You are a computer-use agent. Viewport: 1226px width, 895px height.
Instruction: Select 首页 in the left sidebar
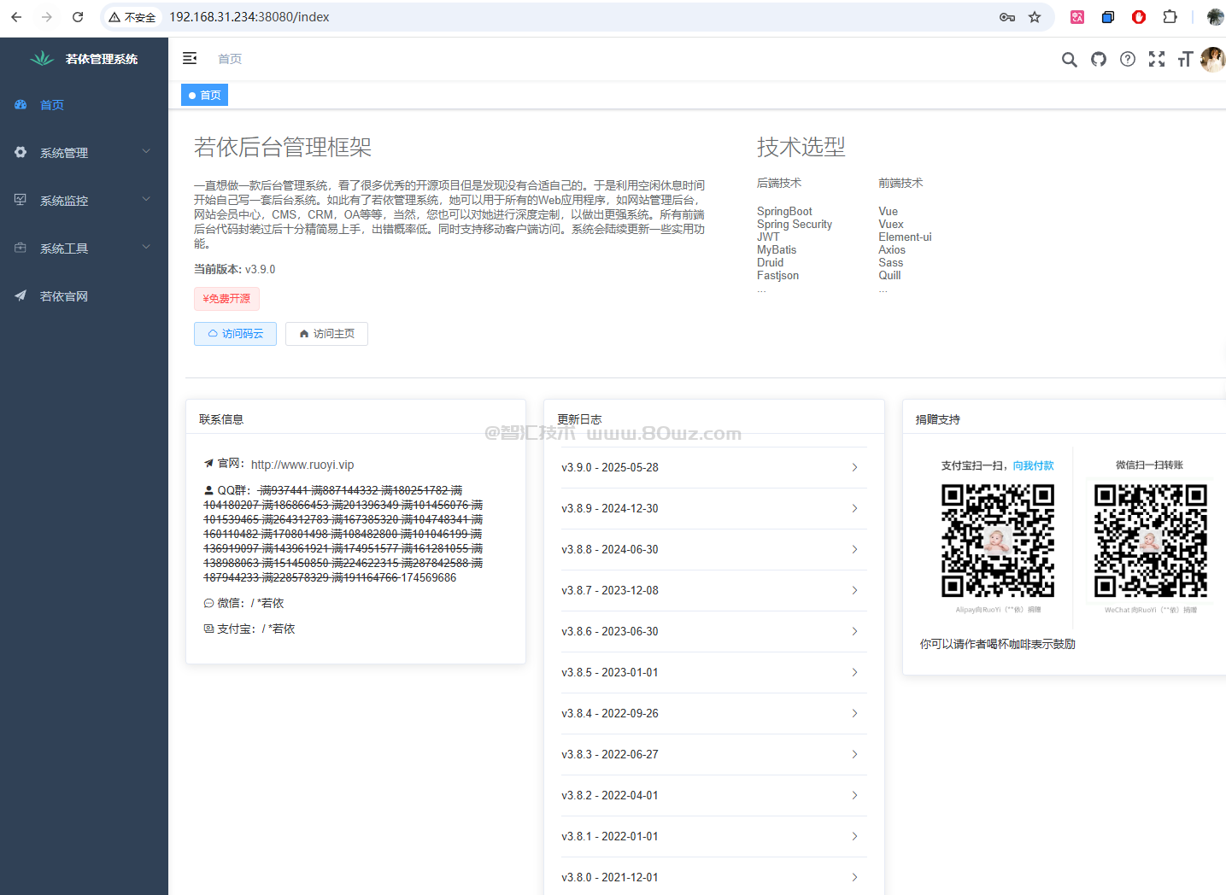click(x=52, y=105)
